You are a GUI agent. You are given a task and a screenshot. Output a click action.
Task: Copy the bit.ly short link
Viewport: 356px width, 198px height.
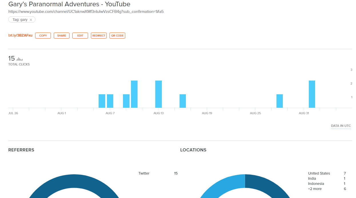pyautogui.click(x=43, y=36)
